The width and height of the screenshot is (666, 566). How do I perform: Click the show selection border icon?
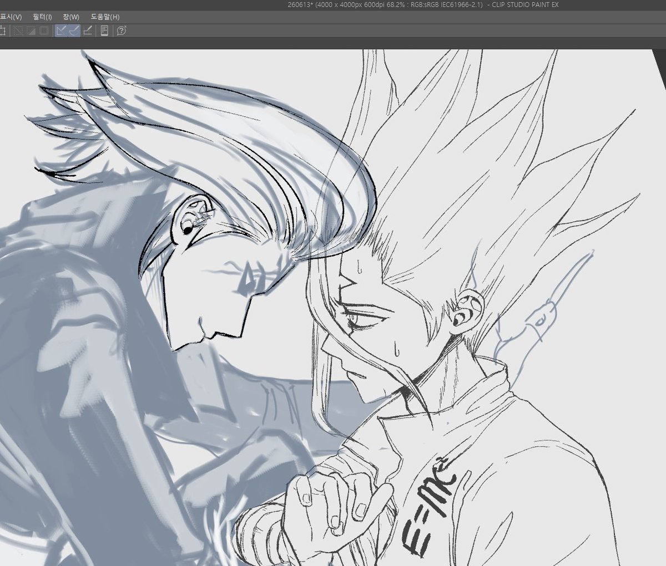(x=44, y=30)
